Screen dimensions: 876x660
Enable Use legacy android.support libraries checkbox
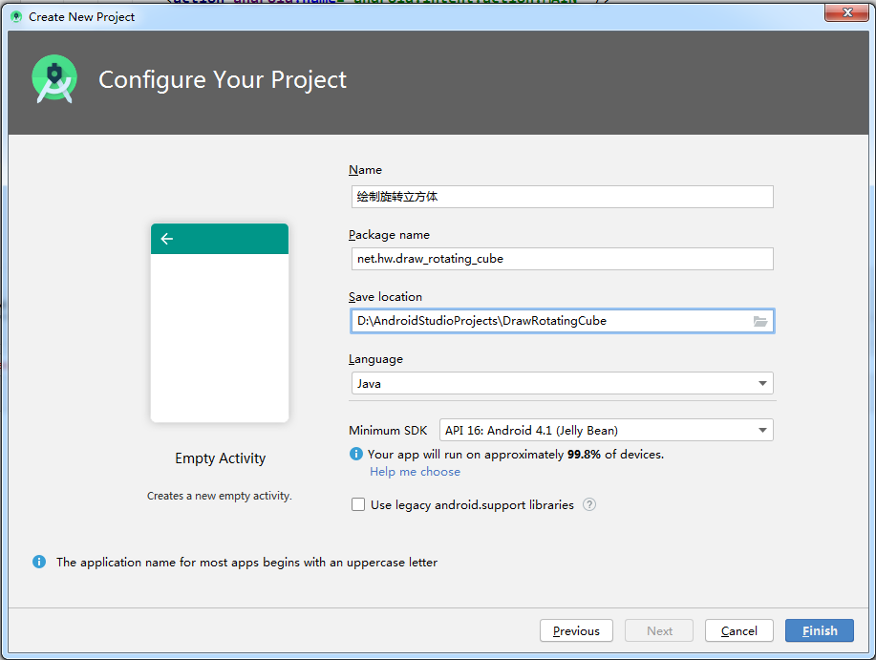(358, 504)
